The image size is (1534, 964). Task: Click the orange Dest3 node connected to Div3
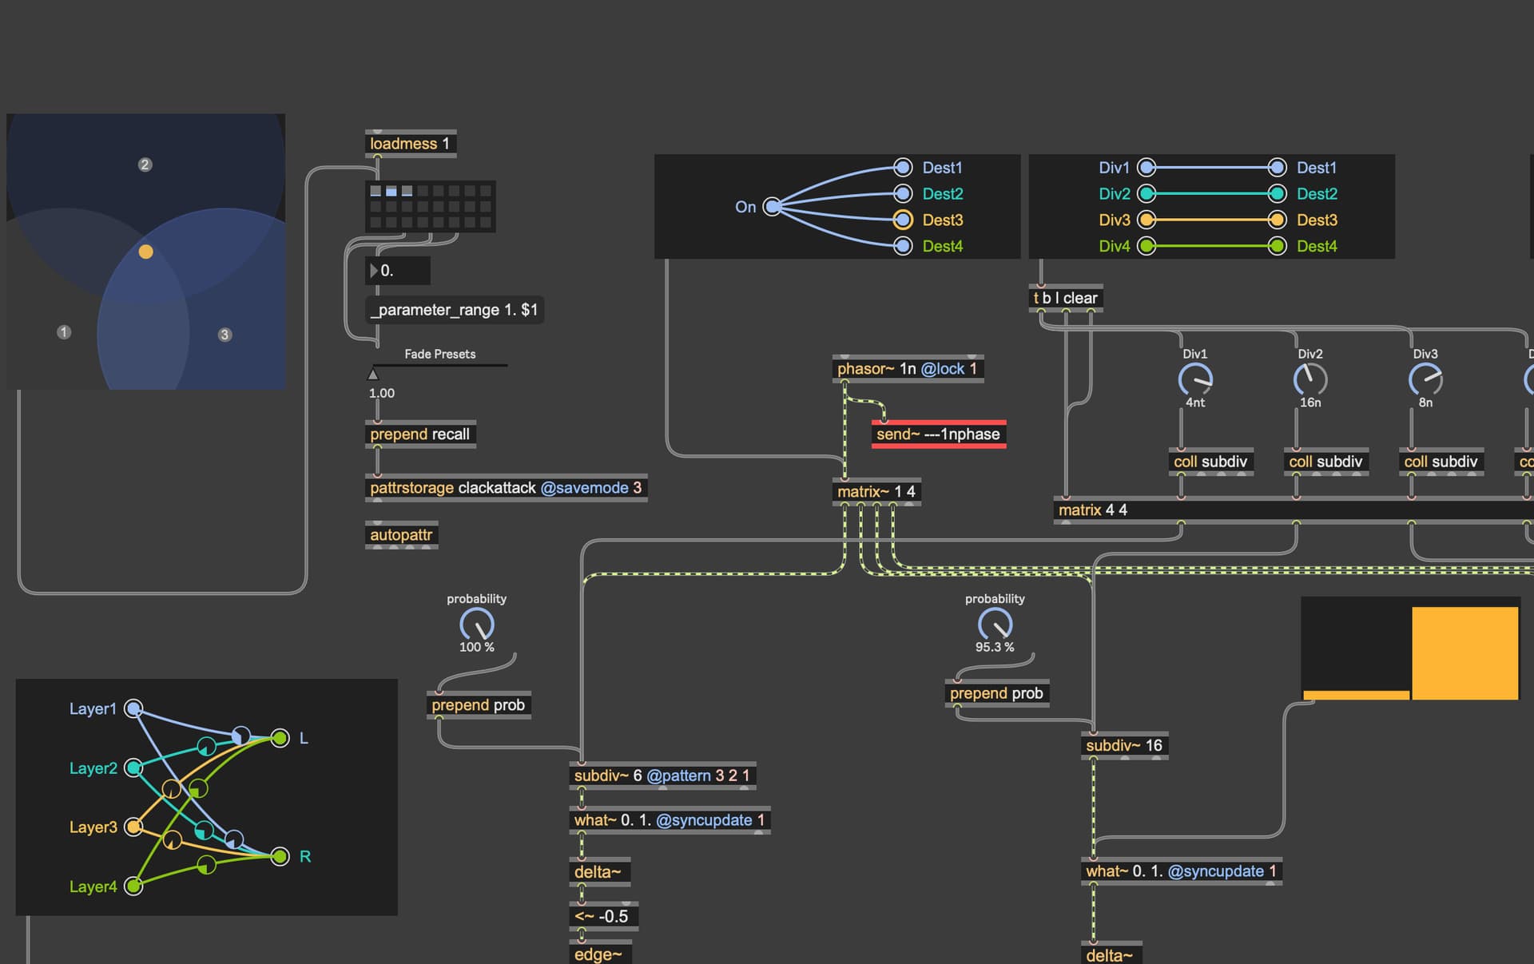(x=1278, y=220)
